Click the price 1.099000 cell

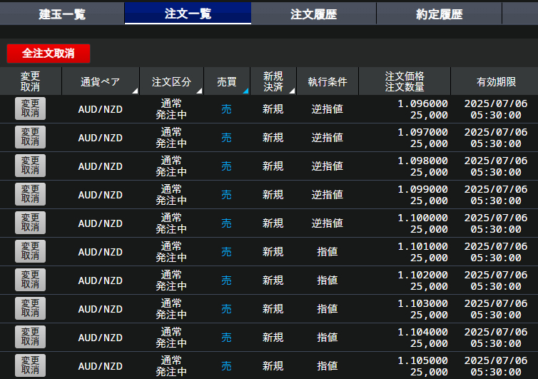coord(422,189)
